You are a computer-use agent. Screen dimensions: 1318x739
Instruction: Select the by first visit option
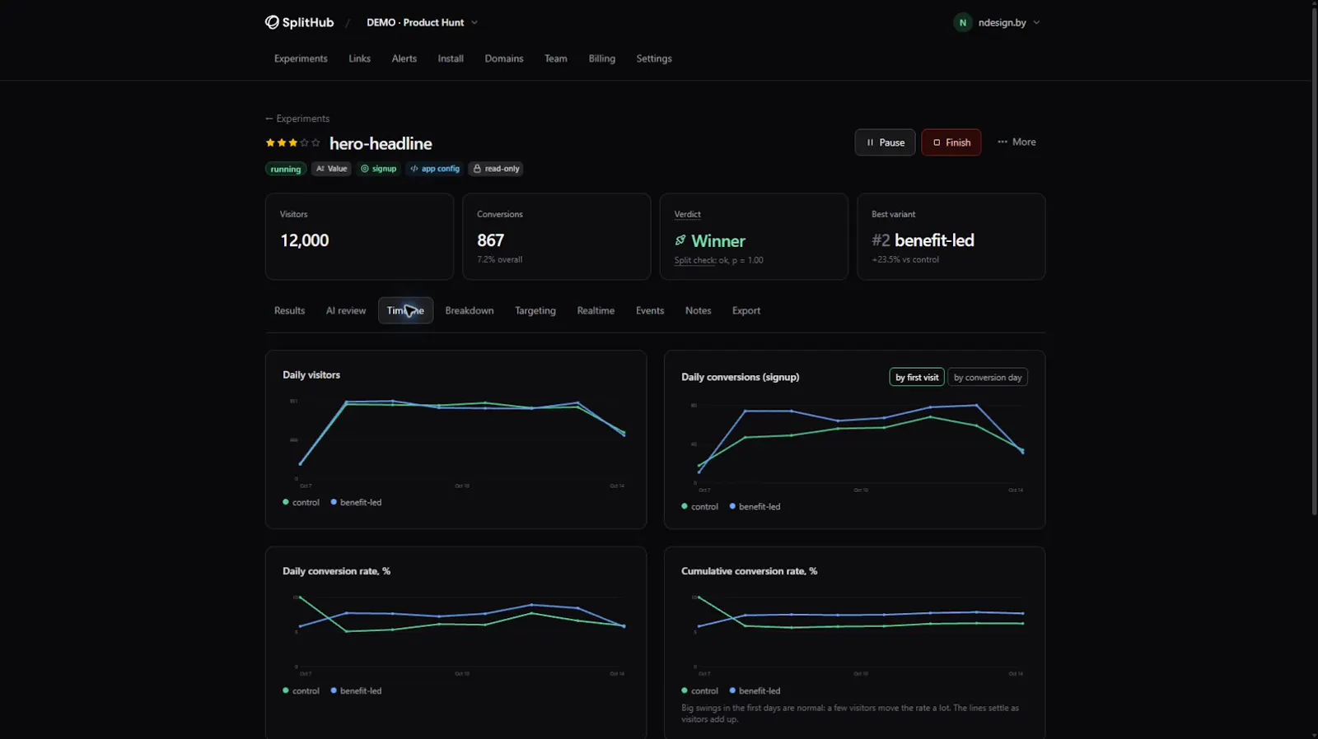[x=917, y=377]
